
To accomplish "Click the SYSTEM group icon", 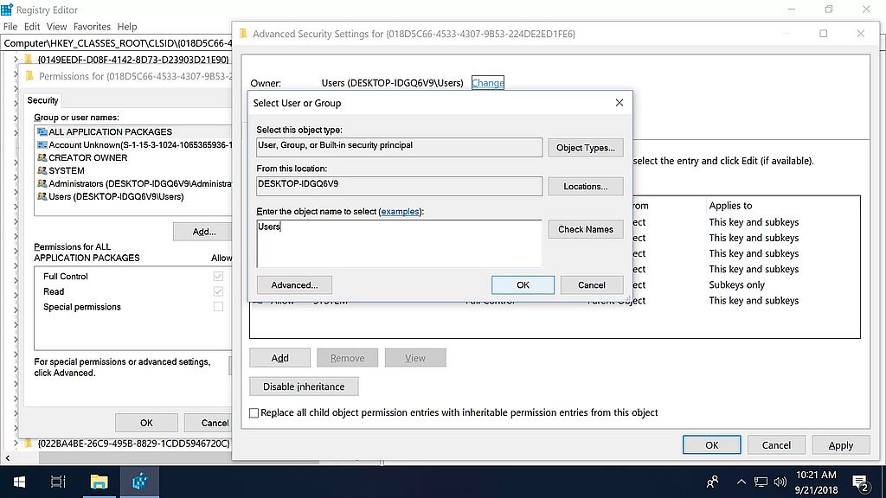I will (42, 170).
